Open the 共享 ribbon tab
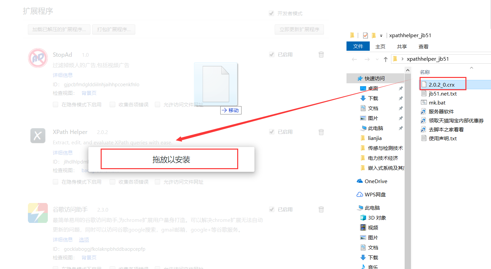Viewport: 491px width, 269px height. coord(402,46)
